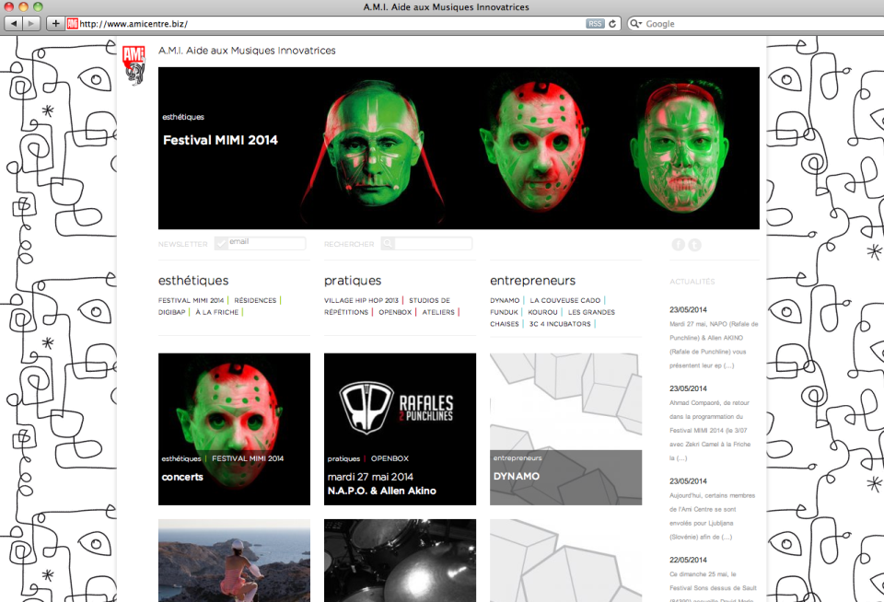
Task: Reload the page with the refresh icon
Action: coord(612,24)
